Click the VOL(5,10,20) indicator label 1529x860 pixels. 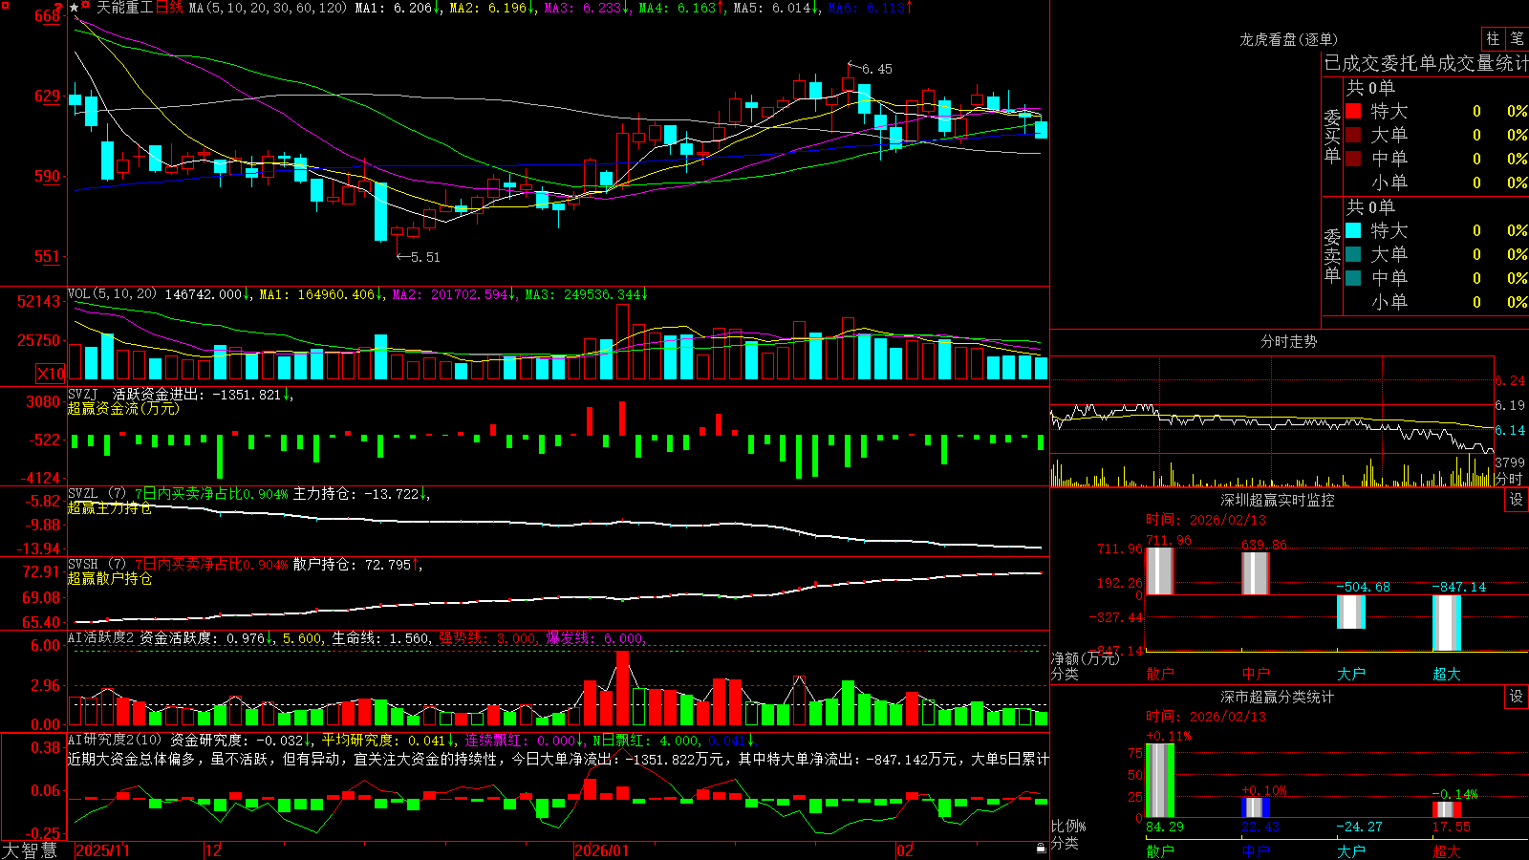click(112, 294)
